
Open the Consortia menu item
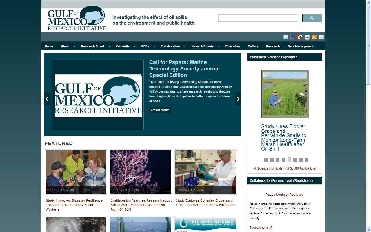click(123, 46)
